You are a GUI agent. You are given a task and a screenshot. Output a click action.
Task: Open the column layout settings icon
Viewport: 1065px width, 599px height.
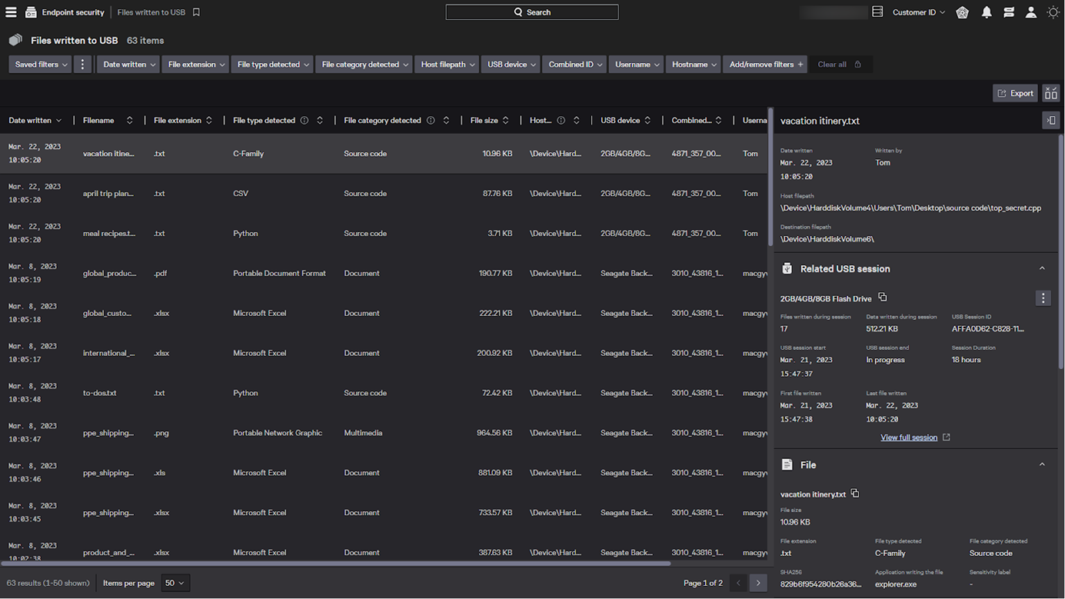pos(1051,93)
